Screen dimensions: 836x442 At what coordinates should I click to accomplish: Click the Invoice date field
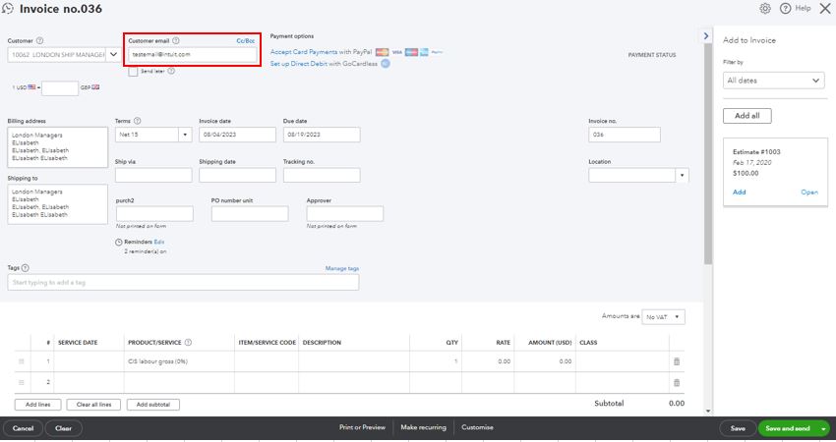click(238, 135)
